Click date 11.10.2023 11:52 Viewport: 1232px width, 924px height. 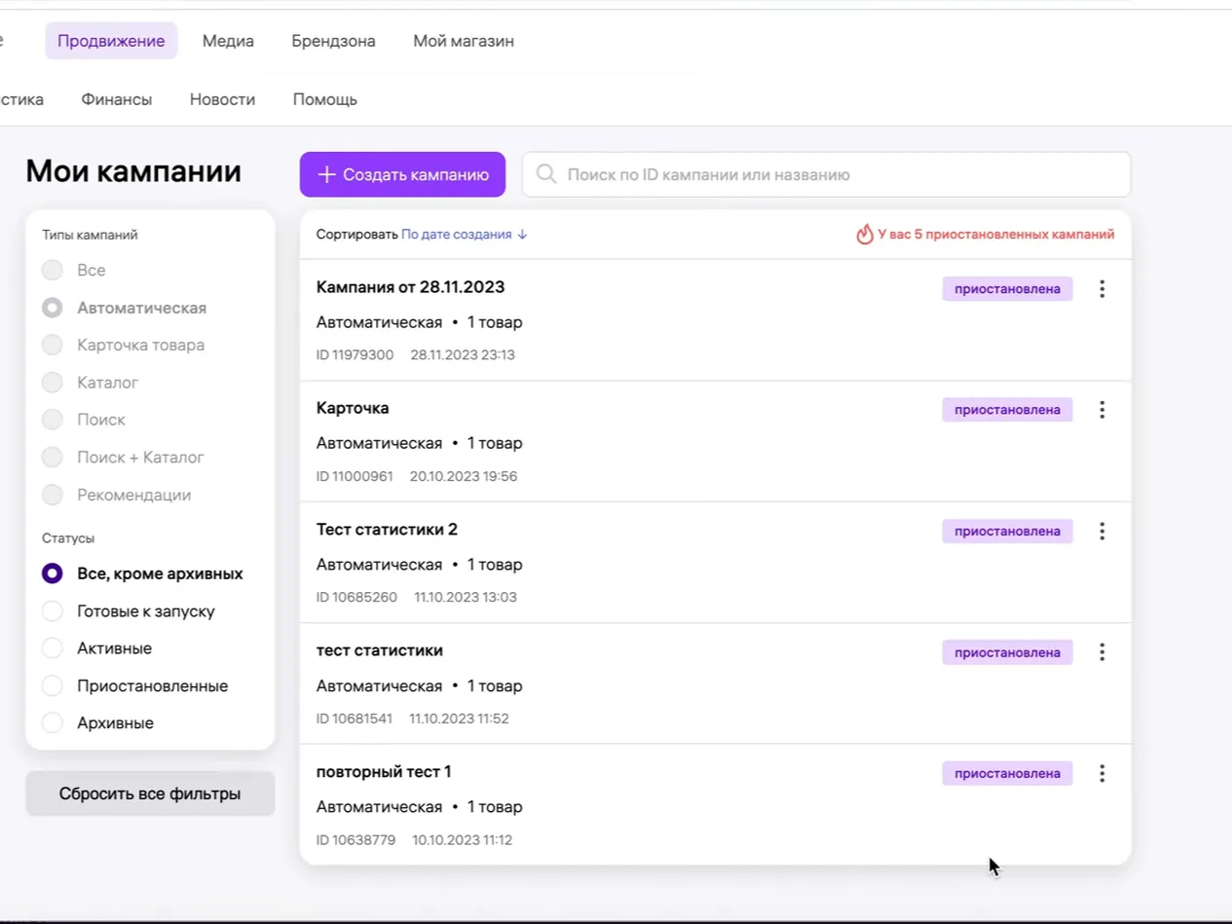tap(459, 719)
